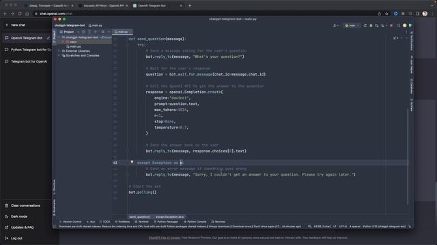This screenshot has height=245, width=437.
Task: Click the yellow lightbulb intention icon
Action: [x=132, y=162]
